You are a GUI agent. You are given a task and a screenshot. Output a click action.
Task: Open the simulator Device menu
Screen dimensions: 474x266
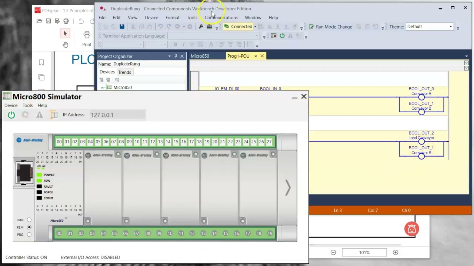point(11,106)
